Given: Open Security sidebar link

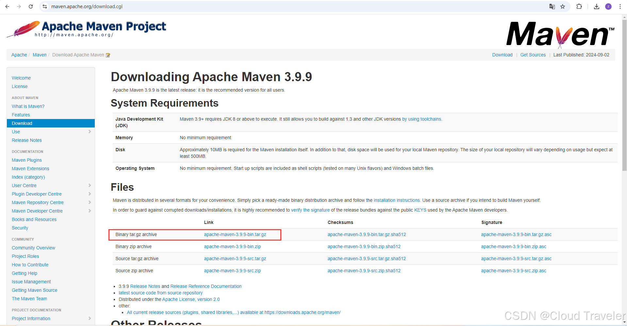Looking at the screenshot, I should tap(20, 228).
